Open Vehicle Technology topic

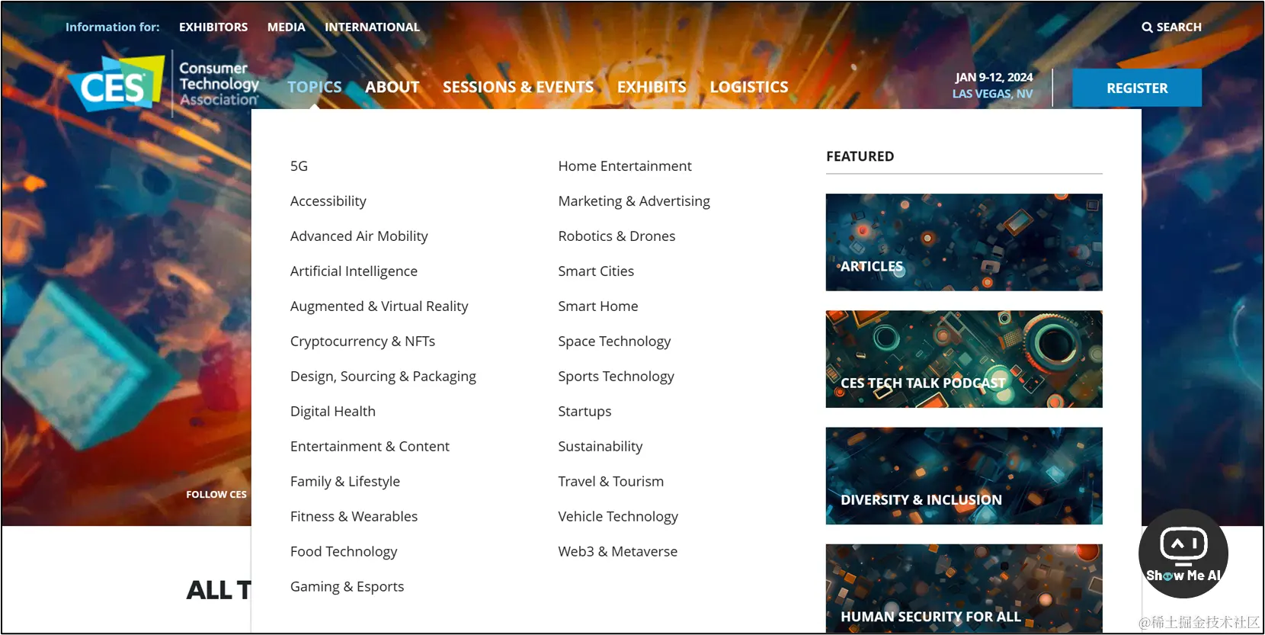[618, 517]
